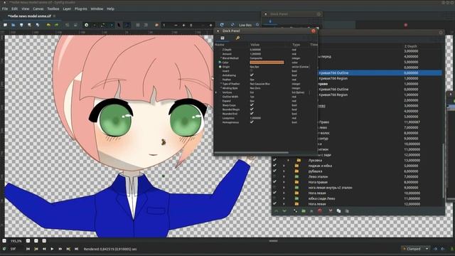
Task: Select the highlighted Кривая766 Outline layer
Action: click(380, 73)
